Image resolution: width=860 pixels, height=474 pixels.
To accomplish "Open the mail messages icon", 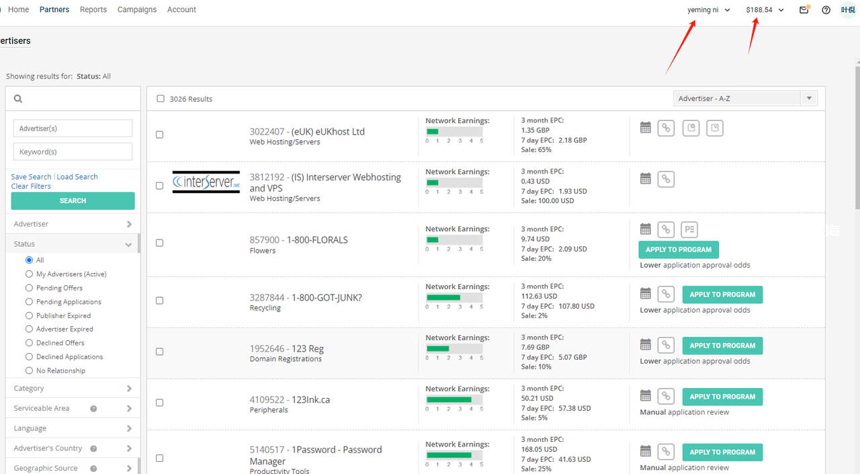I will pyautogui.click(x=804, y=10).
